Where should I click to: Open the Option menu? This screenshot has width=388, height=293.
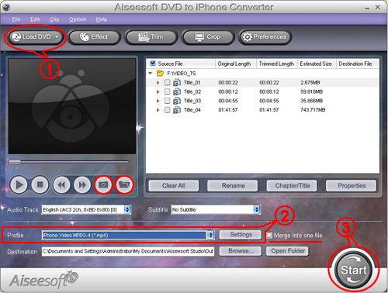pyautogui.click(x=78, y=19)
